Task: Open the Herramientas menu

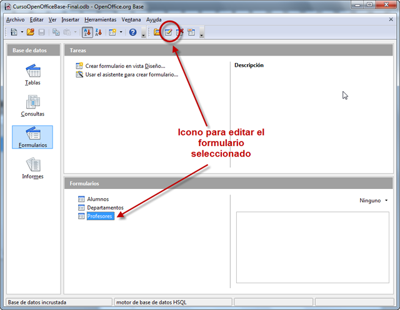Action: click(100, 19)
